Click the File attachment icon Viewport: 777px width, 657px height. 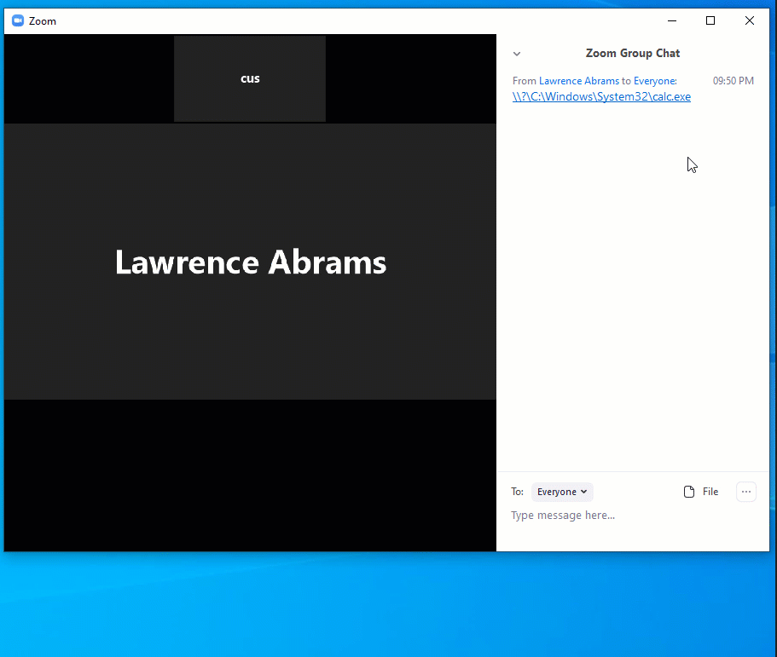tap(689, 492)
